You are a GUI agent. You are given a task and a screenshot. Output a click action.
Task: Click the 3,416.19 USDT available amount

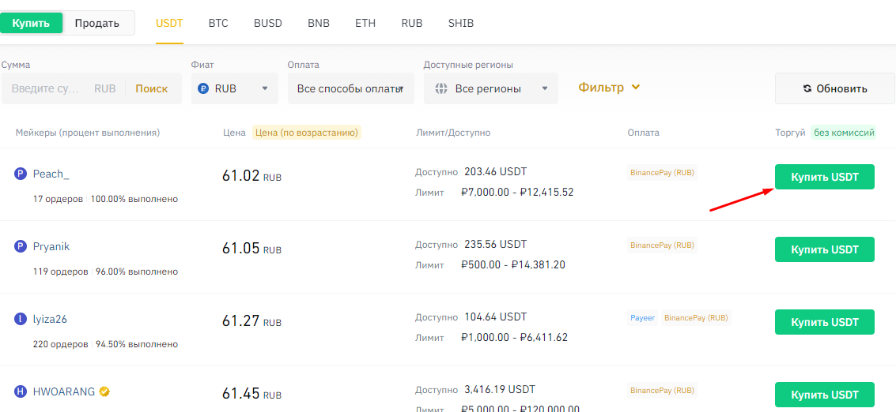500,390
